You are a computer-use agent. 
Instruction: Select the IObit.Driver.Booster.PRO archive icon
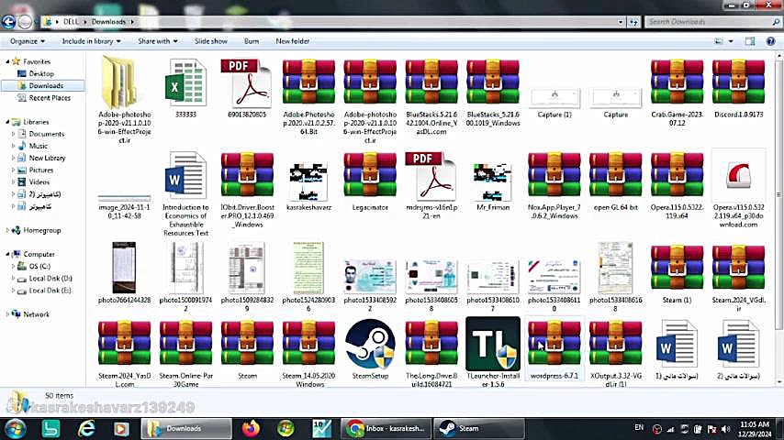click(x=247, y=175)
